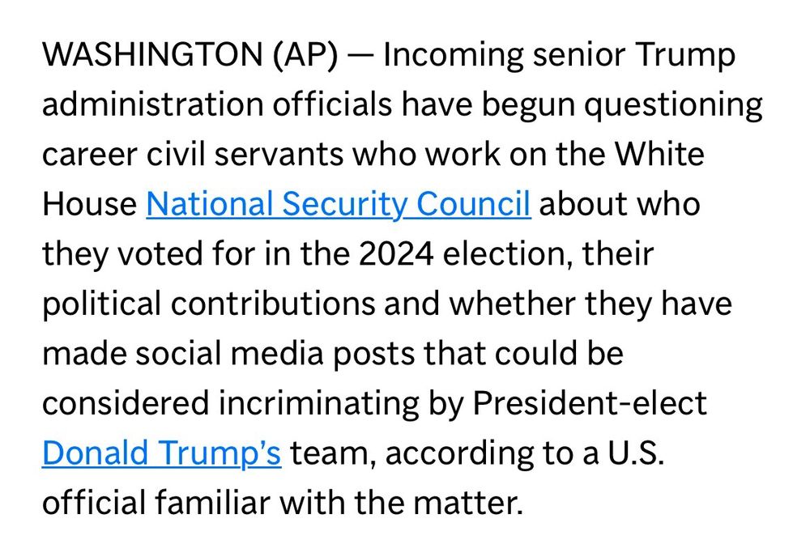Click the WASHINGTON dateline word
This screenshot has width=810, height=557.
(152, 54)
